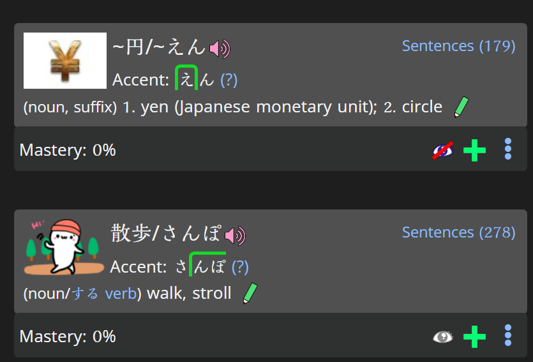Select the 散歩/さんぽ word title

[x=166, y=234]
